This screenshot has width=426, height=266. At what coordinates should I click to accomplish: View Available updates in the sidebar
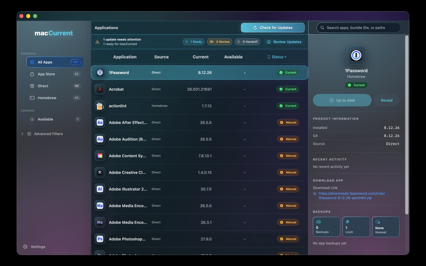pyautogui.click(x=55, y=119)
